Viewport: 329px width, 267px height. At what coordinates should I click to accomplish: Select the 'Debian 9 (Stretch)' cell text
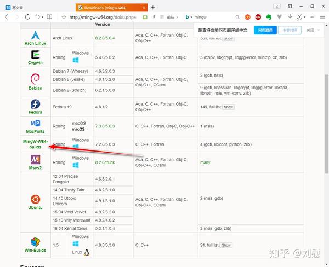70,90
